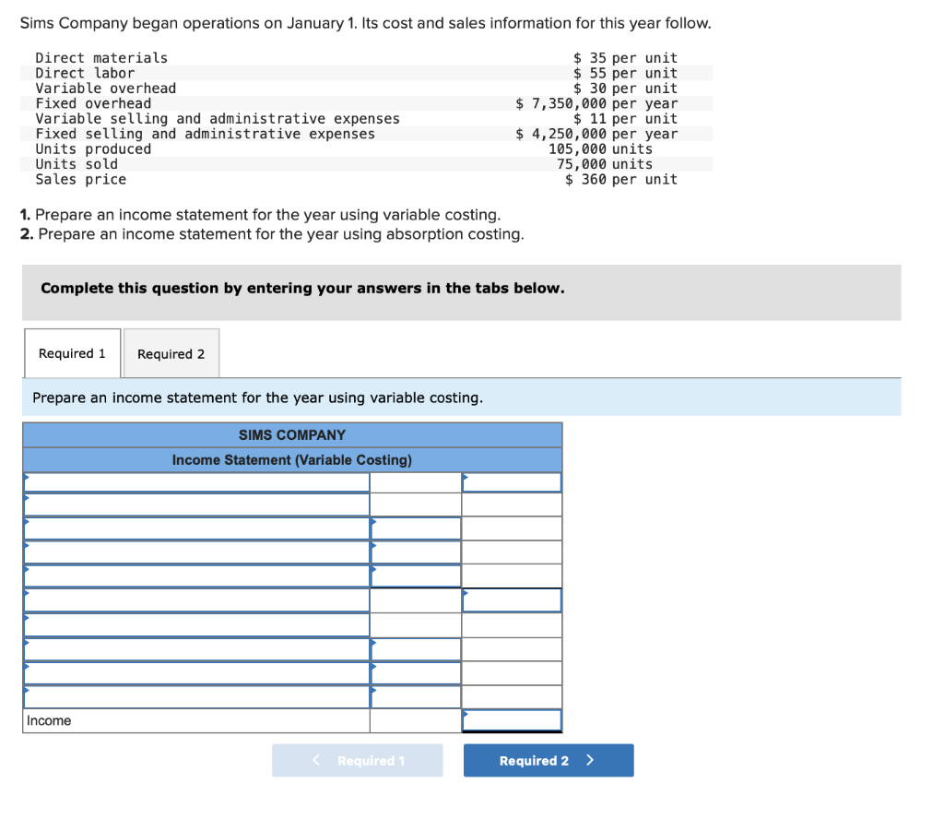Click the '75,000 units' value

[605, 164]
